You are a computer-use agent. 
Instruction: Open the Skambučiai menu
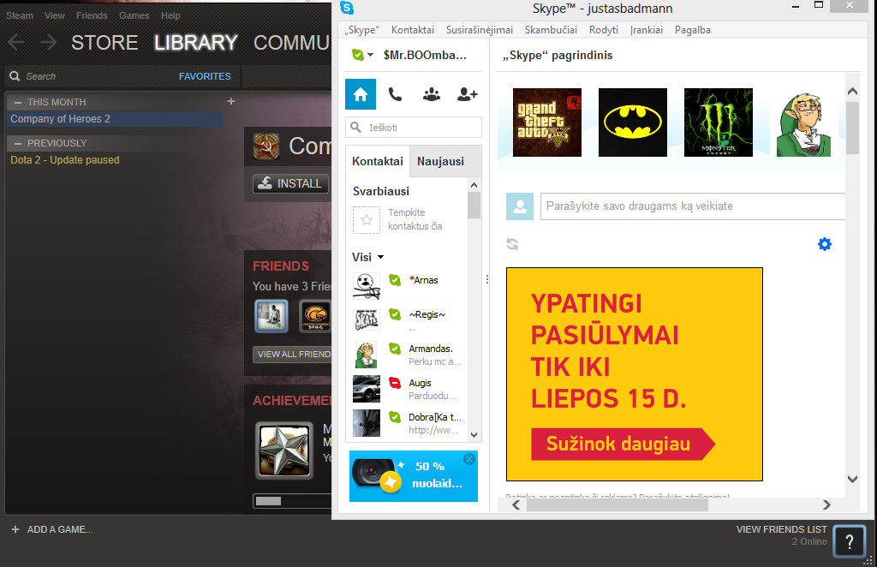[551, 30]
